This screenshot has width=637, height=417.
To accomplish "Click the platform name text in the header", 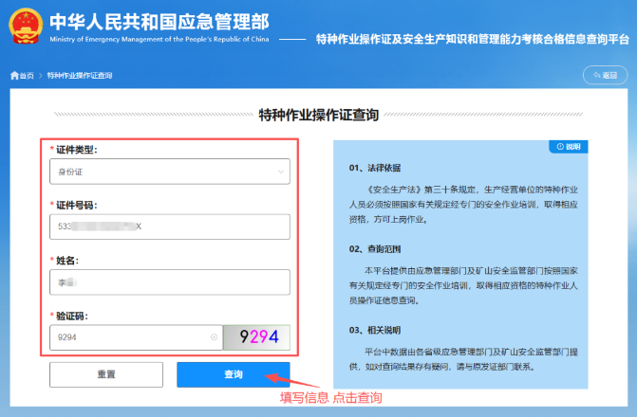I will point(472,40).
